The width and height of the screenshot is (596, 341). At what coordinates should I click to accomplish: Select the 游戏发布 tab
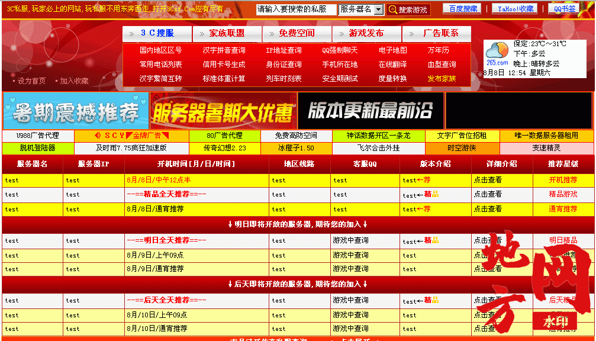366,34
